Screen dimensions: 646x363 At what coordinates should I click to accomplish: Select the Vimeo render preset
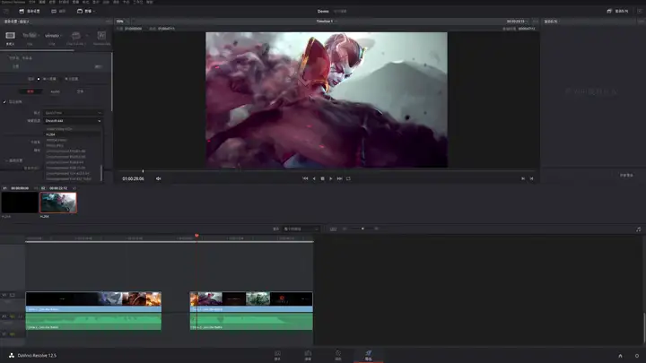(x=52, y=36)
